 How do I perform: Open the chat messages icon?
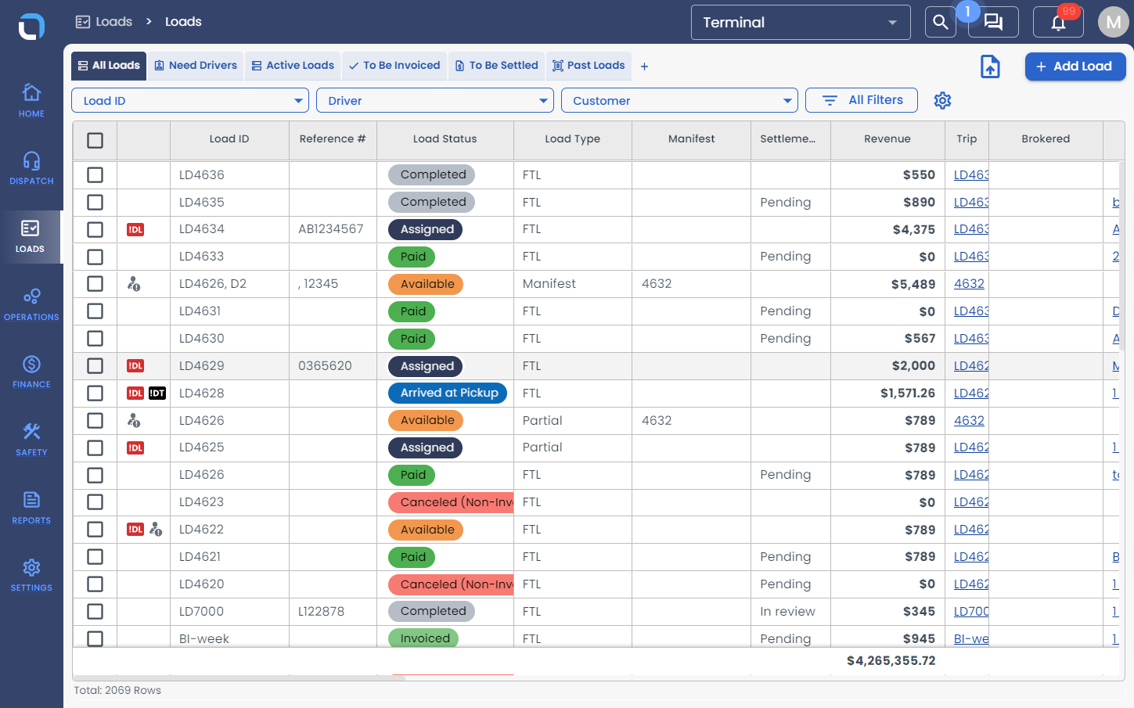pyautogui.click(x=993, y=22)
